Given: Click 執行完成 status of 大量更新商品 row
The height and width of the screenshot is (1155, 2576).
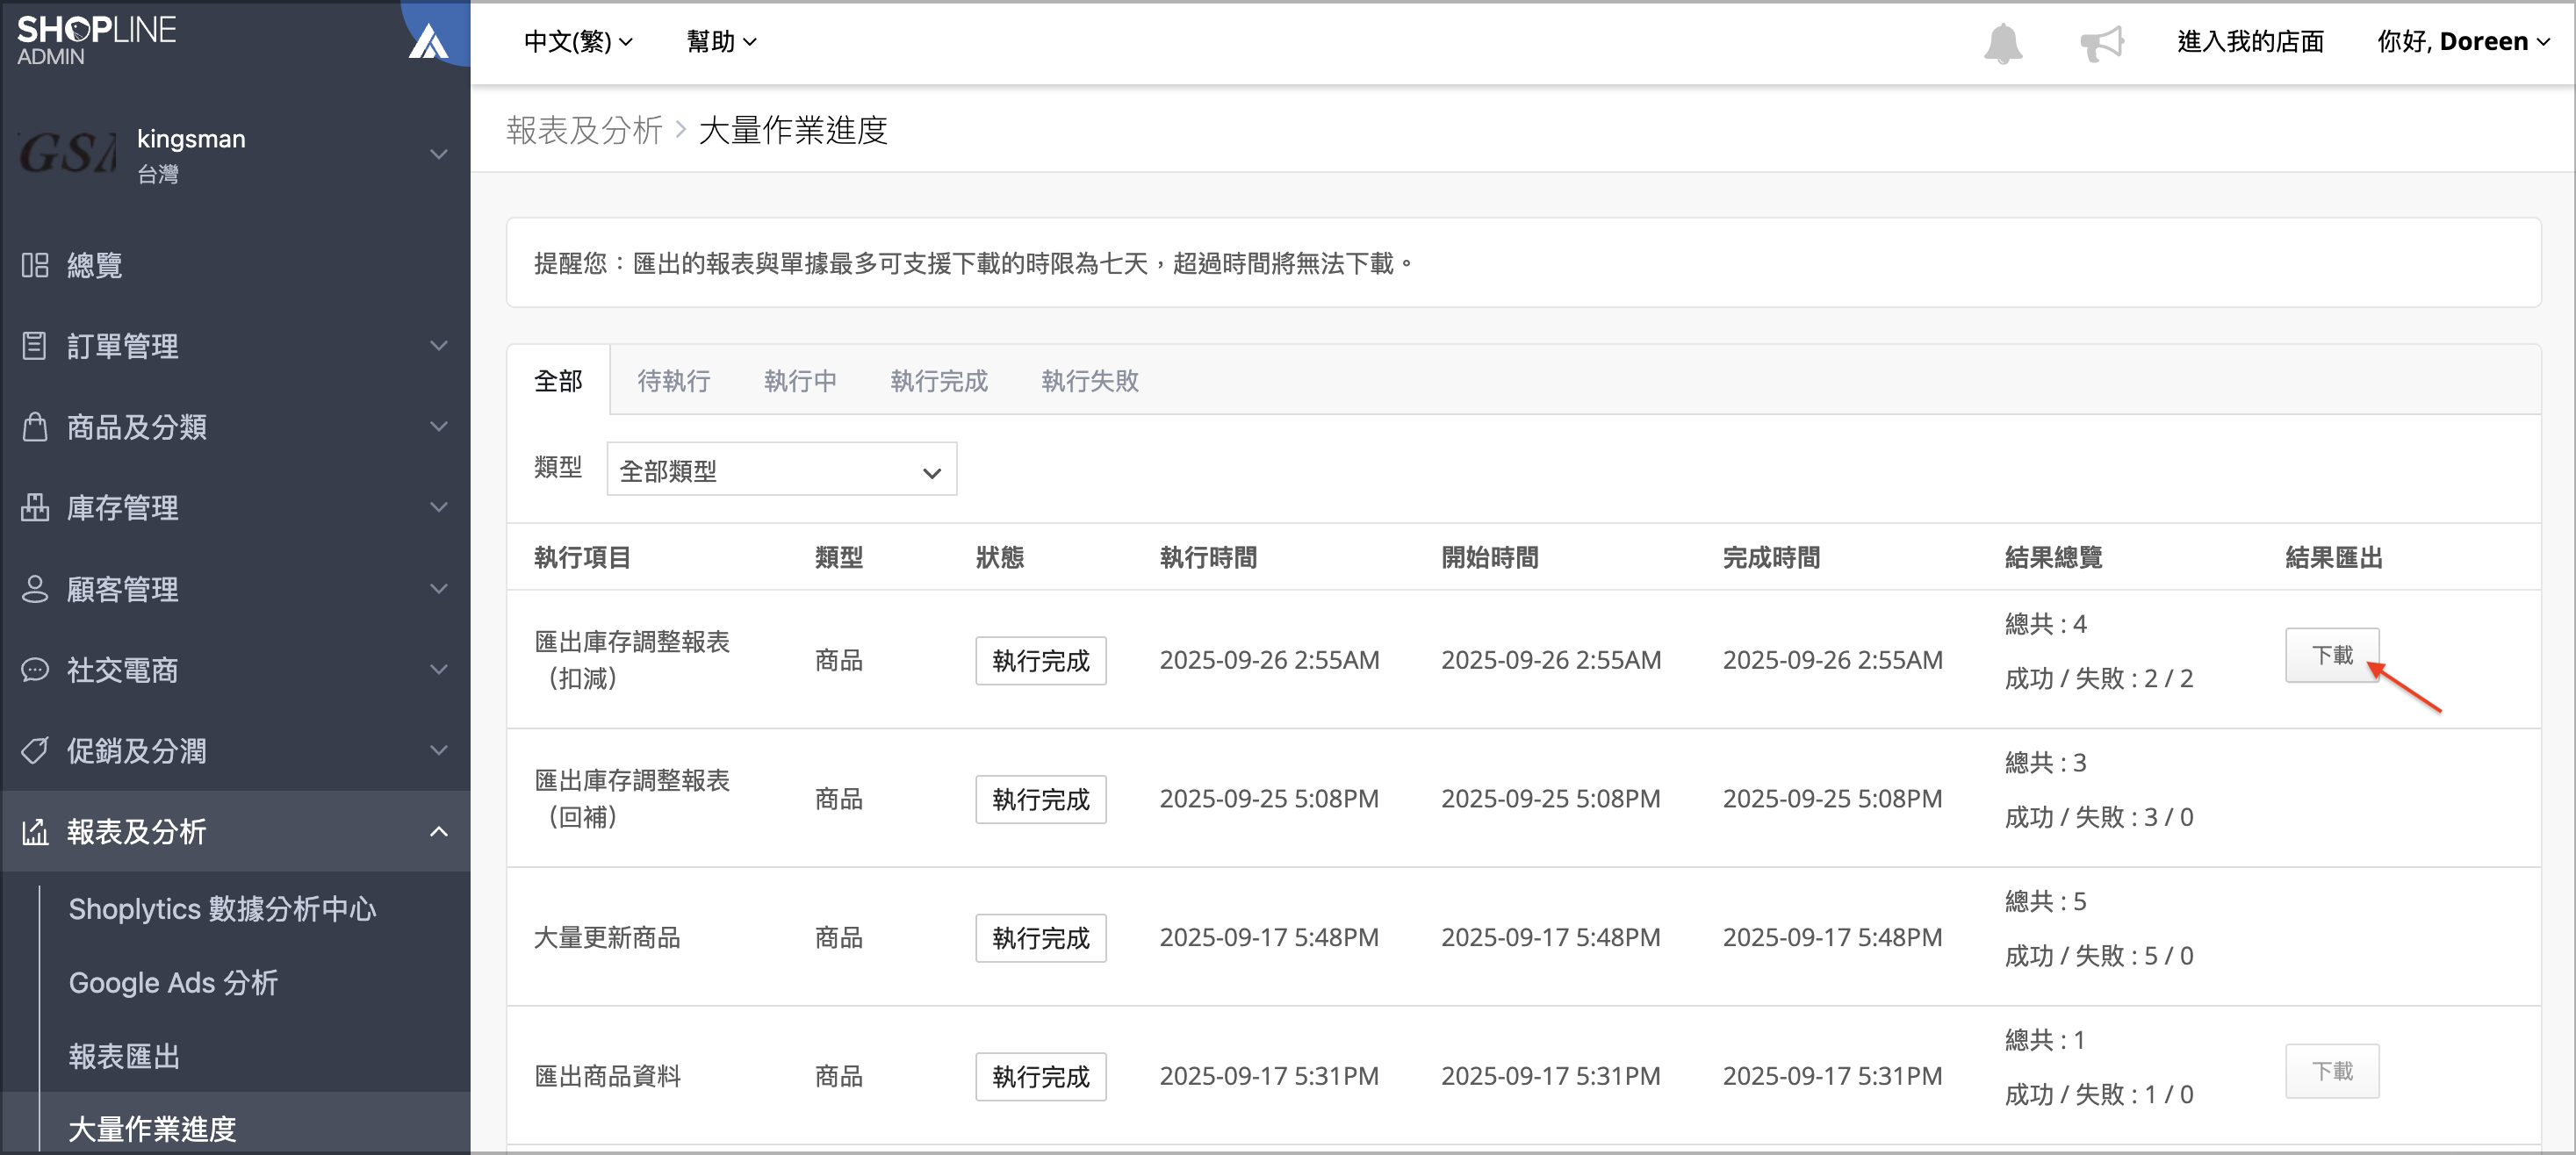Looking at the screenshot, I should coord(1041,938).
